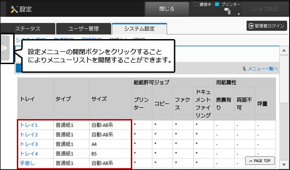
Task: Click the return arrow icon beside メニュー一覧へ
Action: coord(244,69)
